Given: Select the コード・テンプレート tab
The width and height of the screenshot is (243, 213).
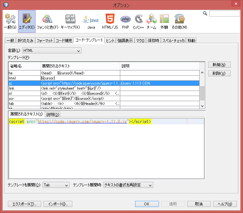Looking at the screenshot, I should point(89,40).
